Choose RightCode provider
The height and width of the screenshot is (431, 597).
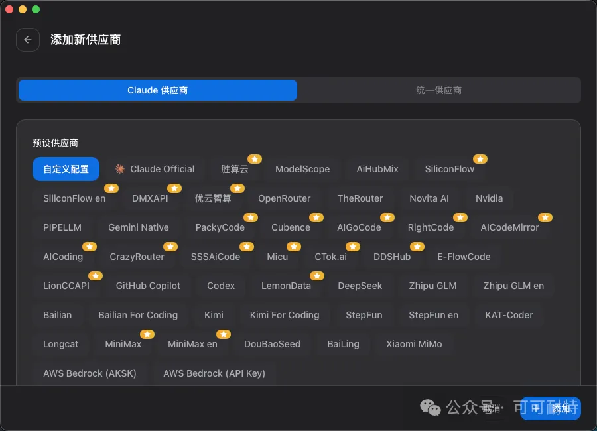[431, 227]
